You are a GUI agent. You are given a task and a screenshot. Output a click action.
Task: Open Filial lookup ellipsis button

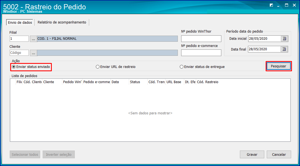[x=34, y=39]
